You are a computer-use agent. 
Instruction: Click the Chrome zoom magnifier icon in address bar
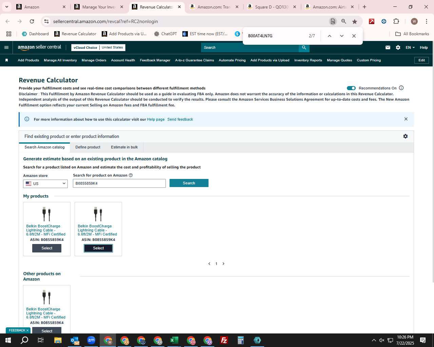tap(344, 21)
